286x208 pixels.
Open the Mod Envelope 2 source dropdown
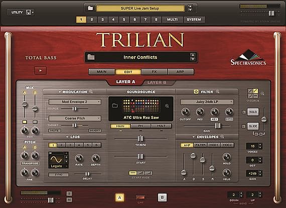pos(75,102)
